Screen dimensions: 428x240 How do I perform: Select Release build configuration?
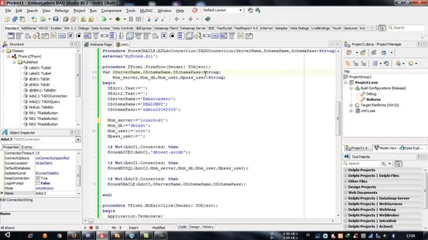pyautogui.click(x=373, y=99)
